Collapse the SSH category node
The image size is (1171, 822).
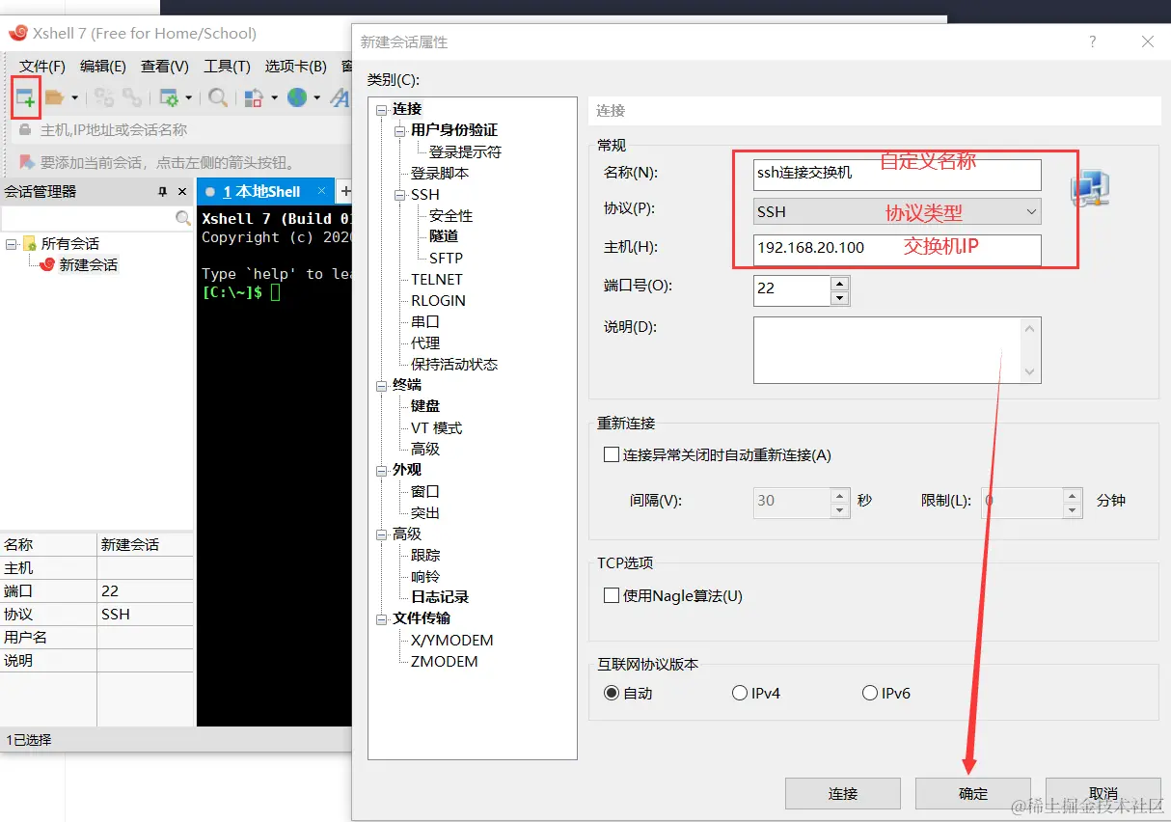400,195
